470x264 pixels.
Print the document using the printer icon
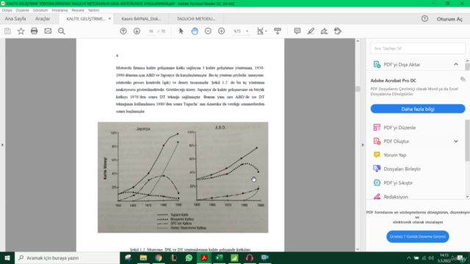point(35,31)
